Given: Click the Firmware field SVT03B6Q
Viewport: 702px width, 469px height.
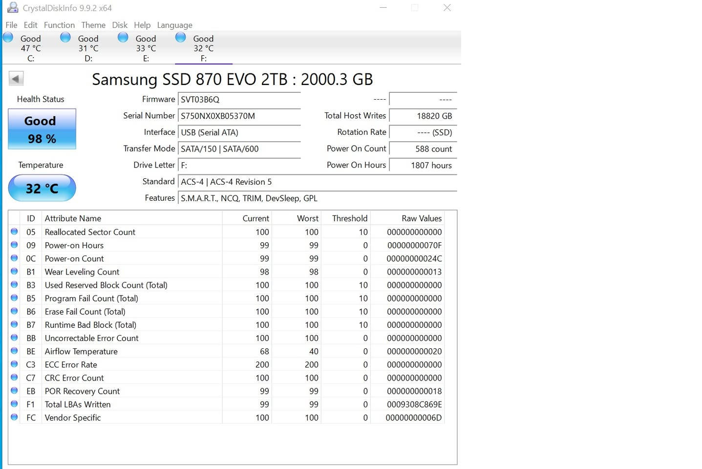Looking at the screenshot, I should pos(239,100).
